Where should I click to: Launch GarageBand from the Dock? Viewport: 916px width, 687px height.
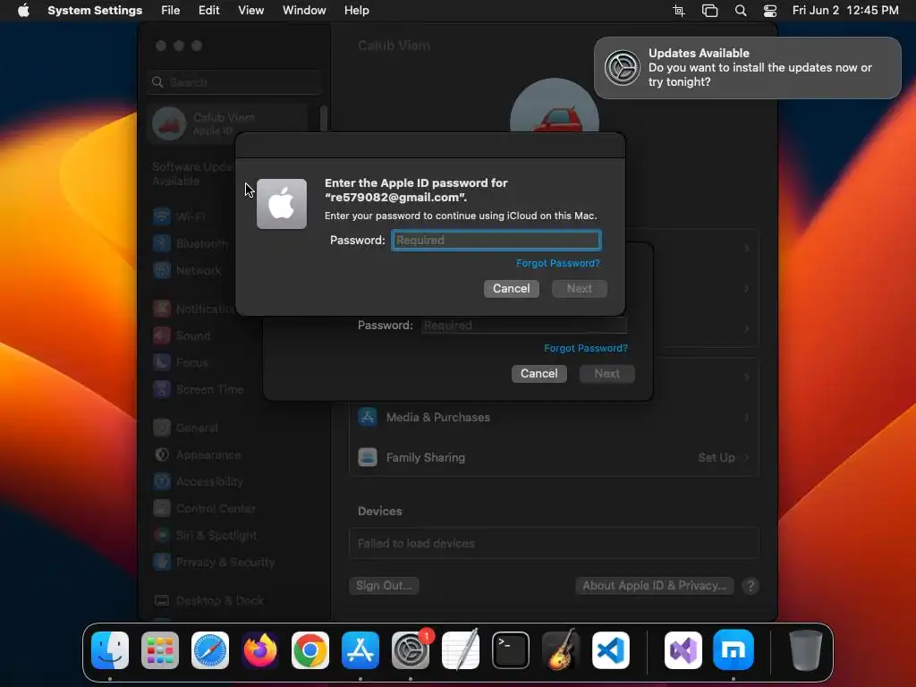tap(561, 650)
